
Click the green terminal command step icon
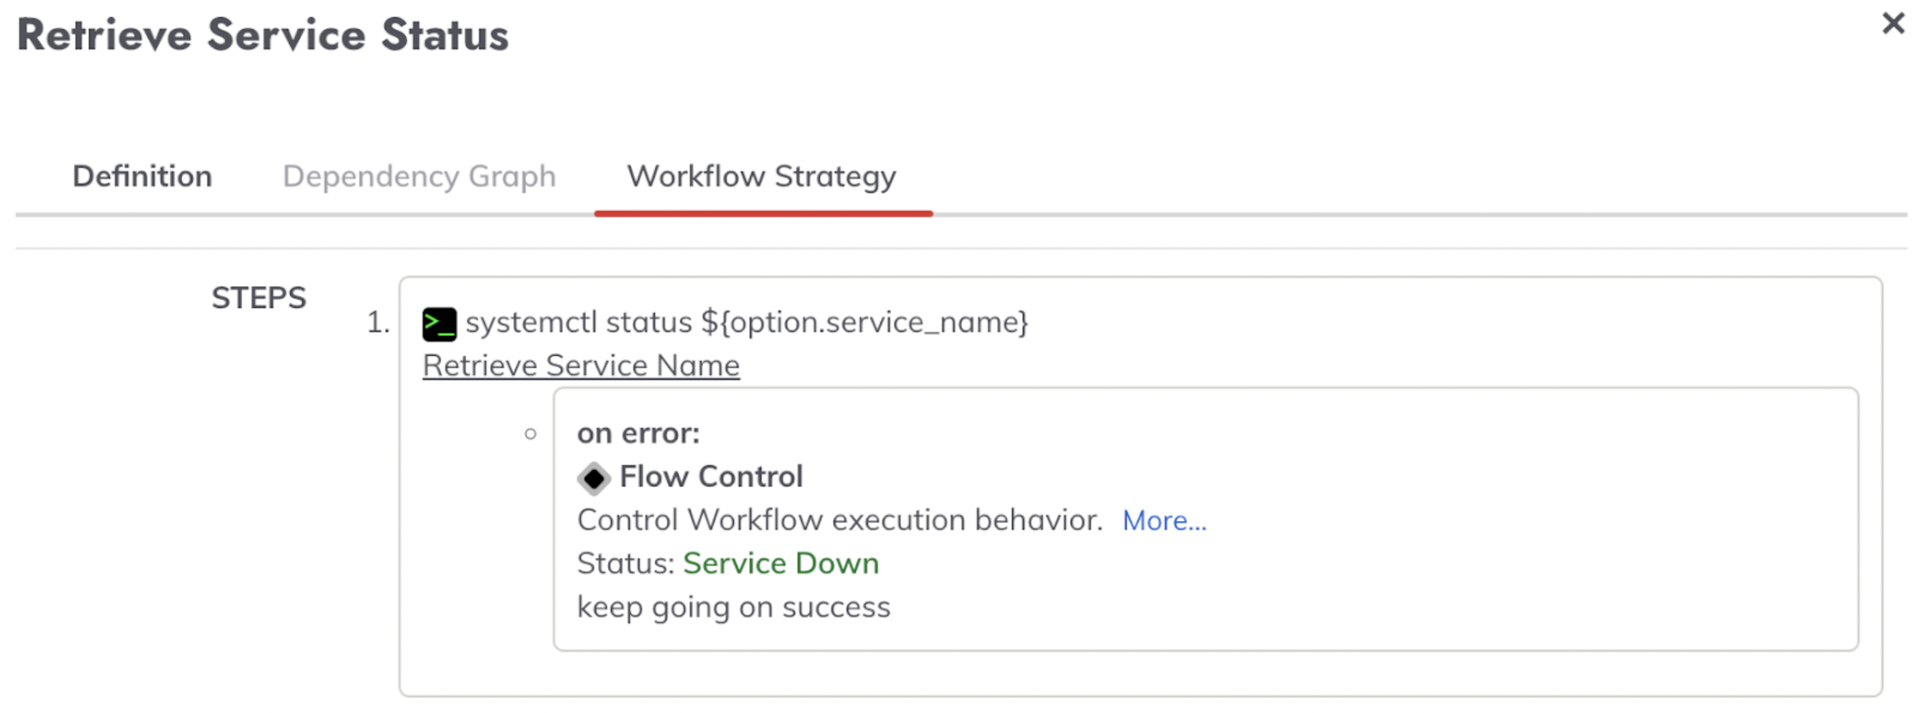439,324
